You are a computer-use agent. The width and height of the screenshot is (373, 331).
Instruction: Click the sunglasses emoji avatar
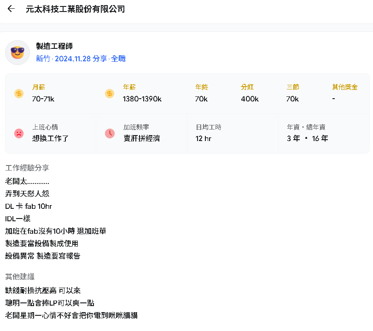coord(17,53)
